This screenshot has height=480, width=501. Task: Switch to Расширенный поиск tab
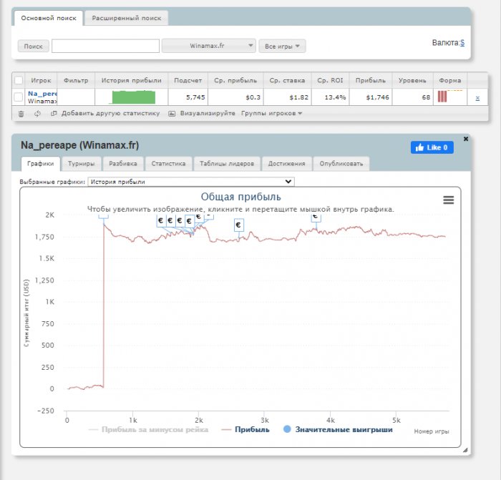127,18
